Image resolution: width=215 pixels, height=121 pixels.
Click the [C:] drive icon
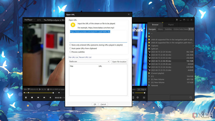click(149, 76)
